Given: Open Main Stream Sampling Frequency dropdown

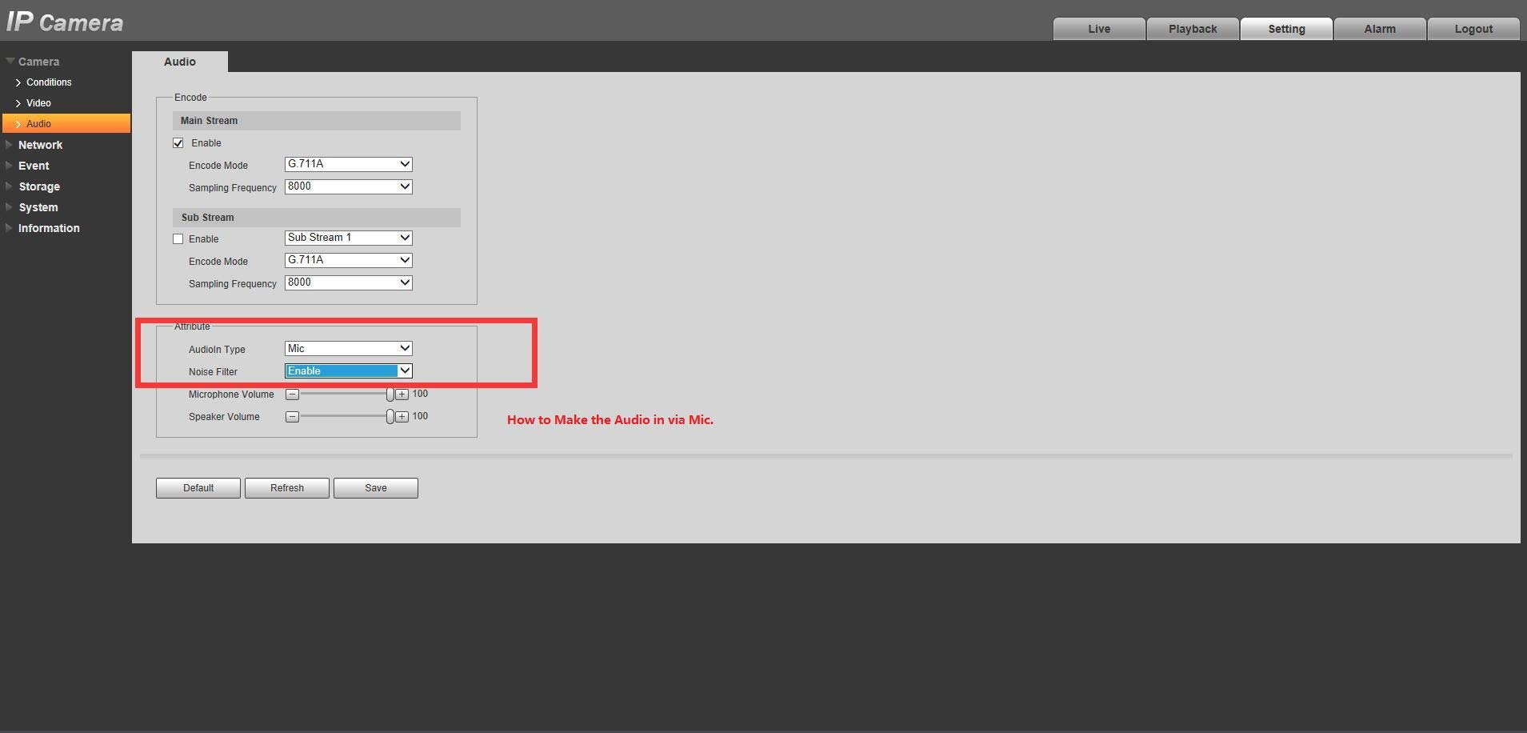Looking at the screenshot, I should pos(349,186).
